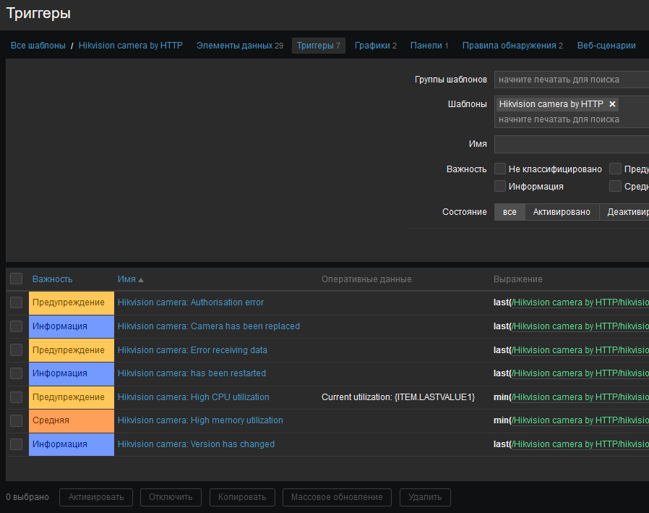Select the все state filter option
The image size is (649, 513).
pyautogui.click(x=510, y=212)
